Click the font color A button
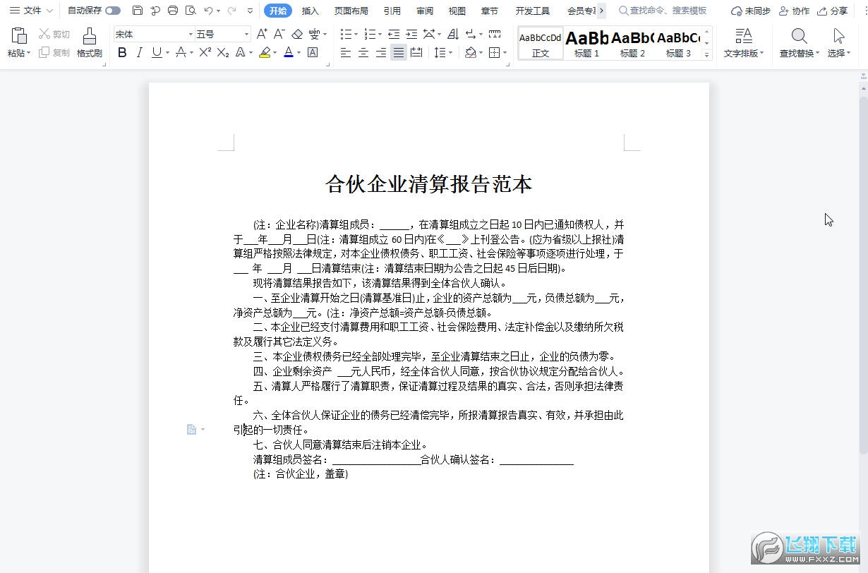Image resolution: width=868 pixels, height=573 pixels. (x=288, y=53)
